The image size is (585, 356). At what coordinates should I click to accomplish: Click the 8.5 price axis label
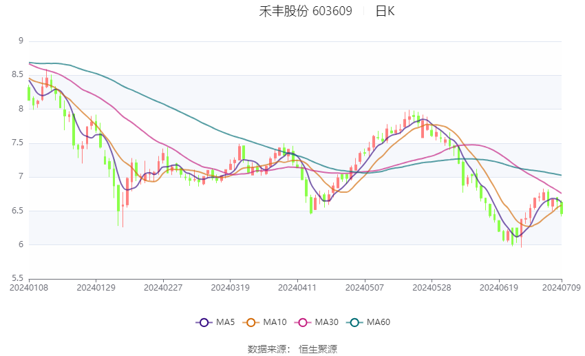point(18,75)
